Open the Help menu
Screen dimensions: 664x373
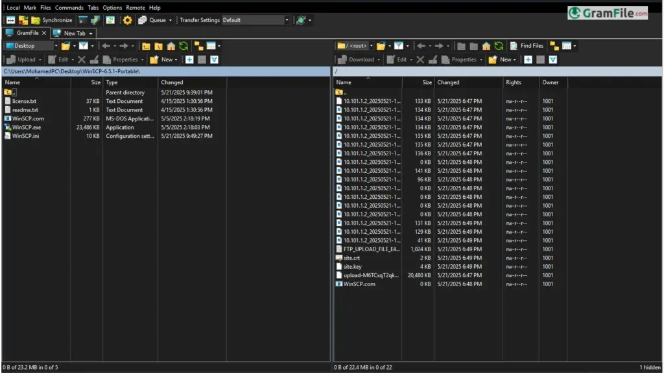click(x=154, y=8)
